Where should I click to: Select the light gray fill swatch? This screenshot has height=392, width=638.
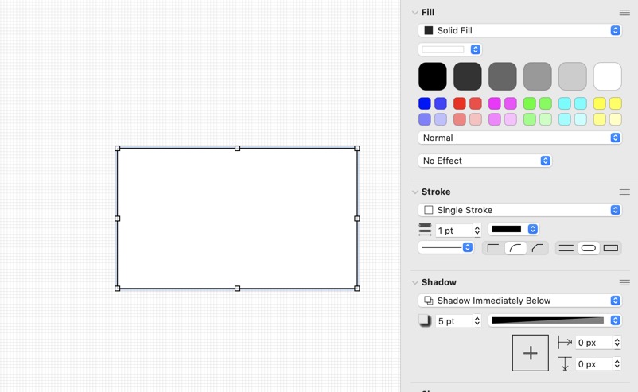coord(573,76)
